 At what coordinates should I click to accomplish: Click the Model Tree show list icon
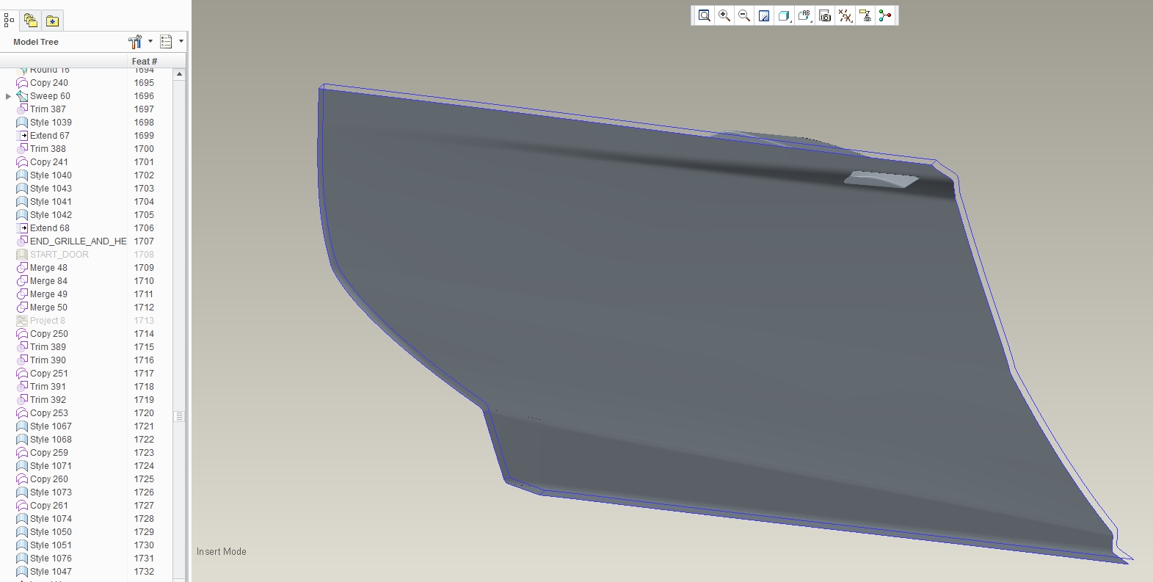[166, 42]
